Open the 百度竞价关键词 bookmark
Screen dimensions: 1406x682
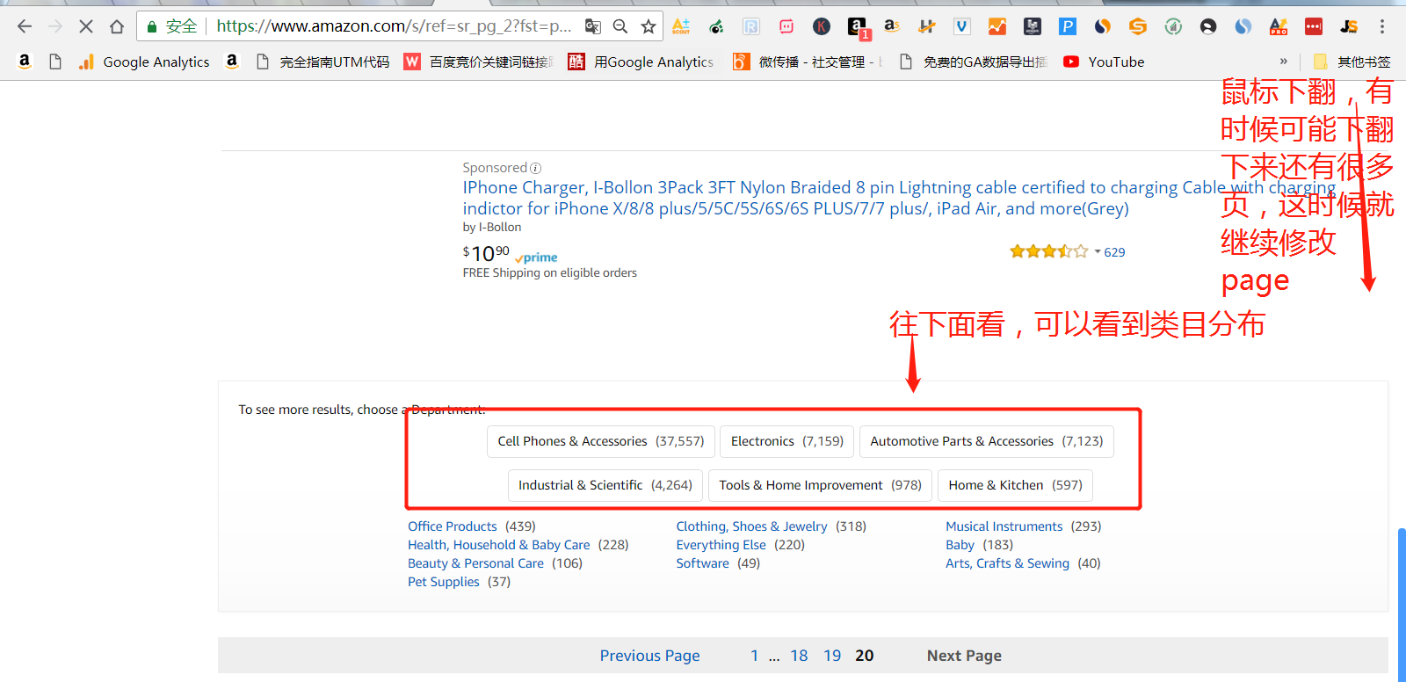[x=479, y=62]
